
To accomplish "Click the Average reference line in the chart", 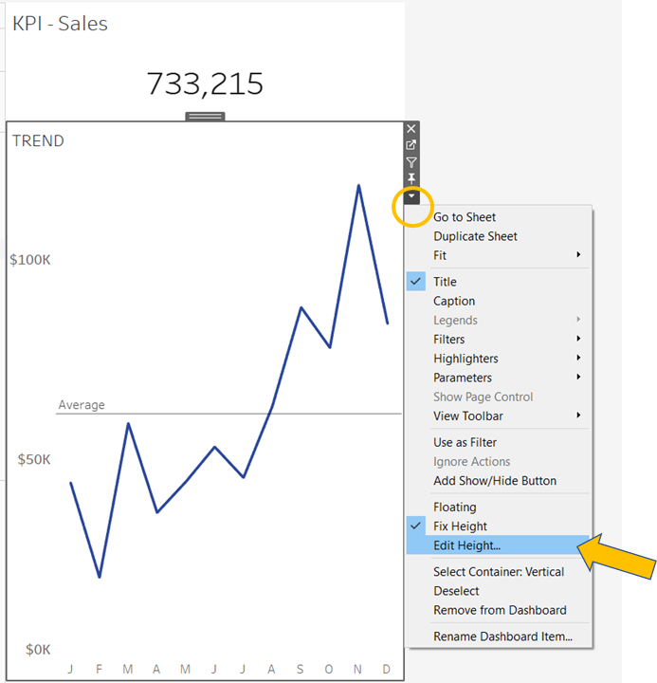I will point(228,414).
